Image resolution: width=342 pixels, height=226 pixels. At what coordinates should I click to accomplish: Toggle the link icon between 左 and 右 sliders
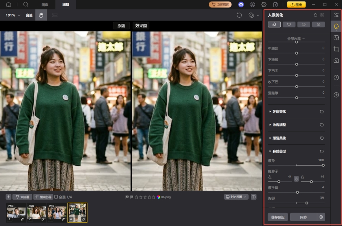pyautogui.click(x=296, y=179)
